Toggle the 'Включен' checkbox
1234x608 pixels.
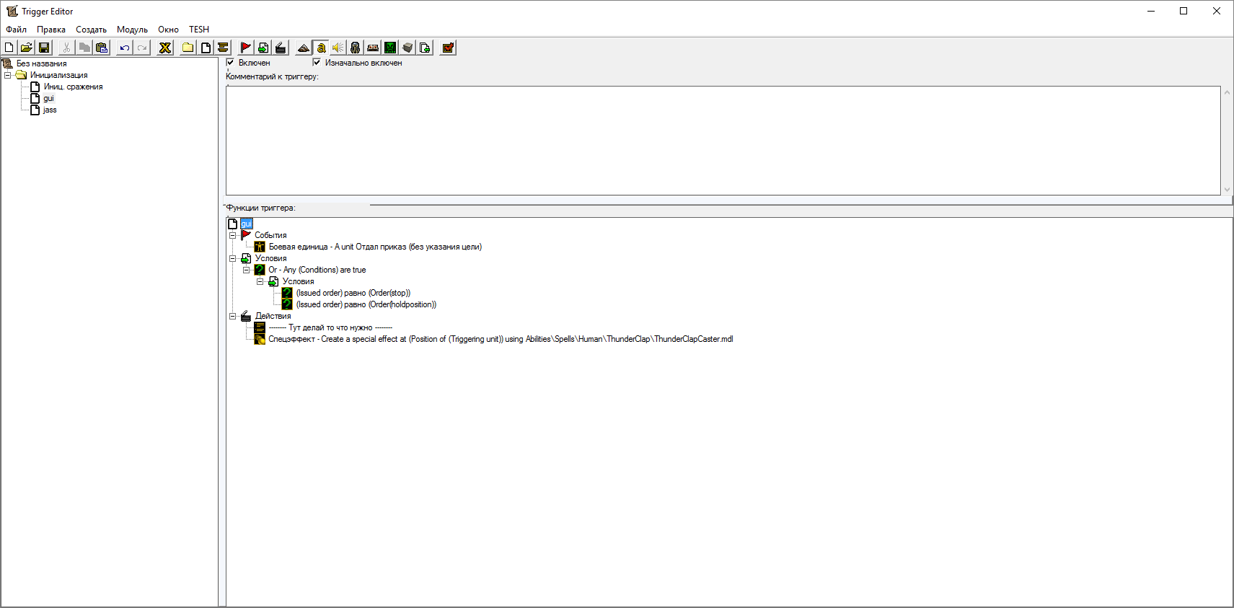[230, 62]
